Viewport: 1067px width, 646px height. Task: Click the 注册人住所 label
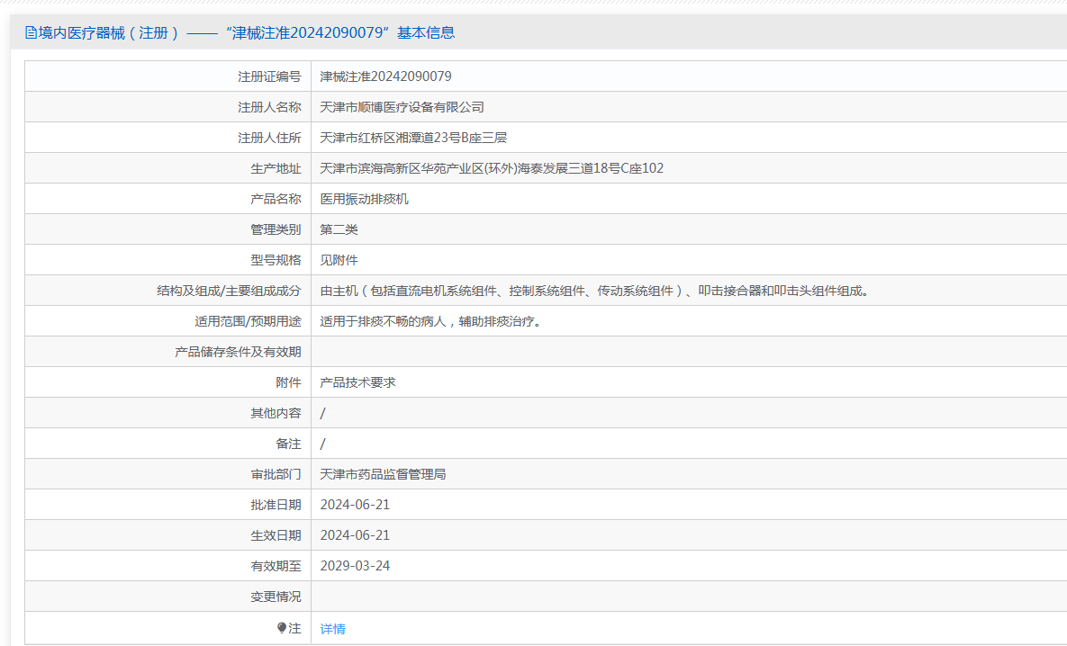click(269, 138)
